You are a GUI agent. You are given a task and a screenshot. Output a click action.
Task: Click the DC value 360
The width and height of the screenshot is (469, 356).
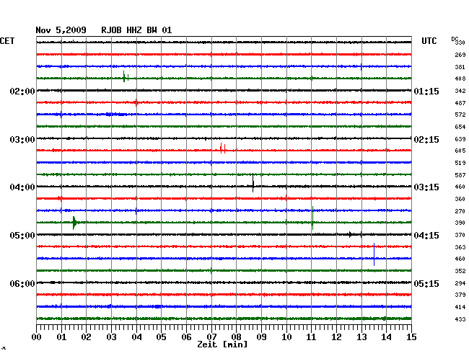click(x=460, y=199)
